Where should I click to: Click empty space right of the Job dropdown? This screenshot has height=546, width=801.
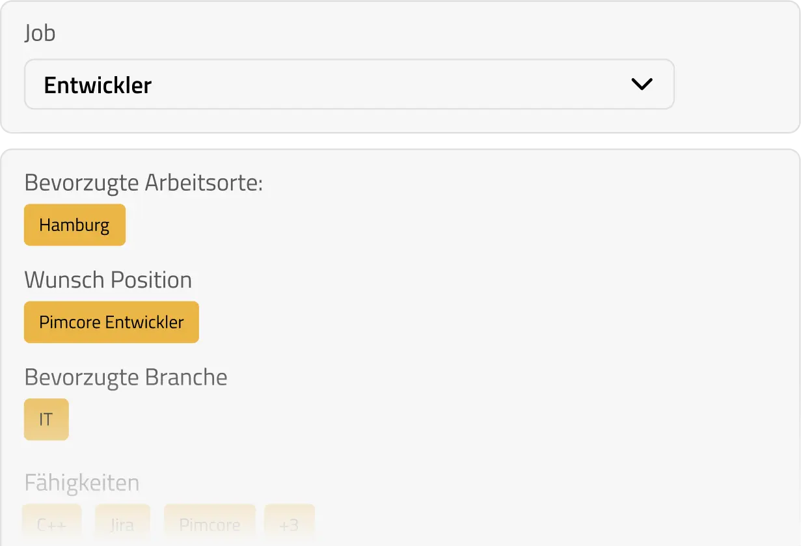click(x=735, y=85)
